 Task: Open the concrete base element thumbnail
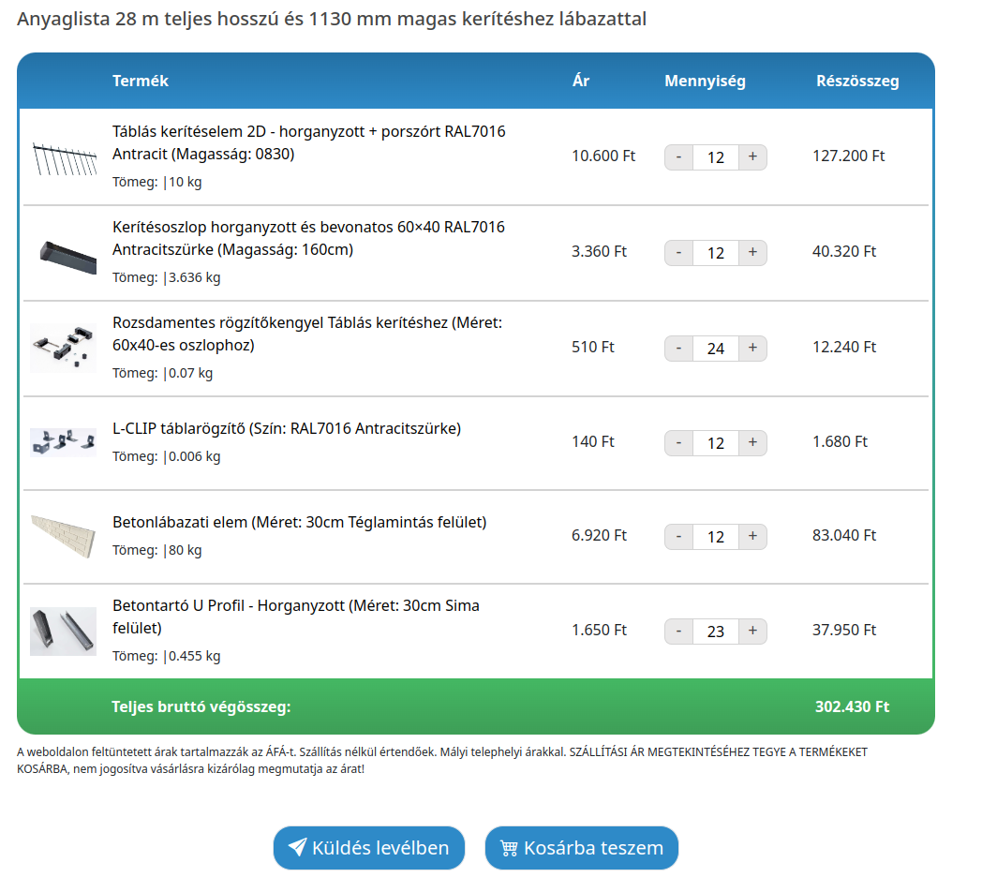[x=64, y=537]
